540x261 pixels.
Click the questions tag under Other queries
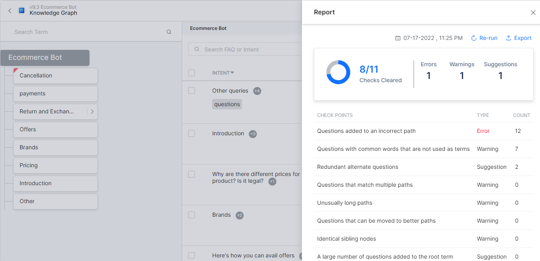227,104
